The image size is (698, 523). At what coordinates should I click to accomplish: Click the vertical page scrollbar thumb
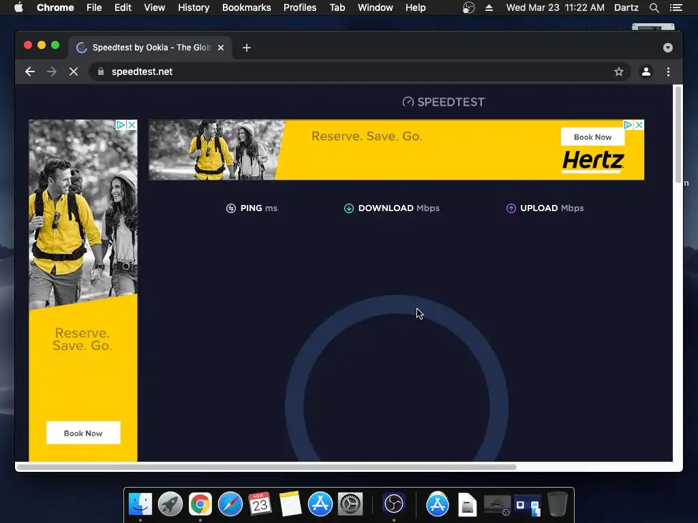(x=678, y=133)
